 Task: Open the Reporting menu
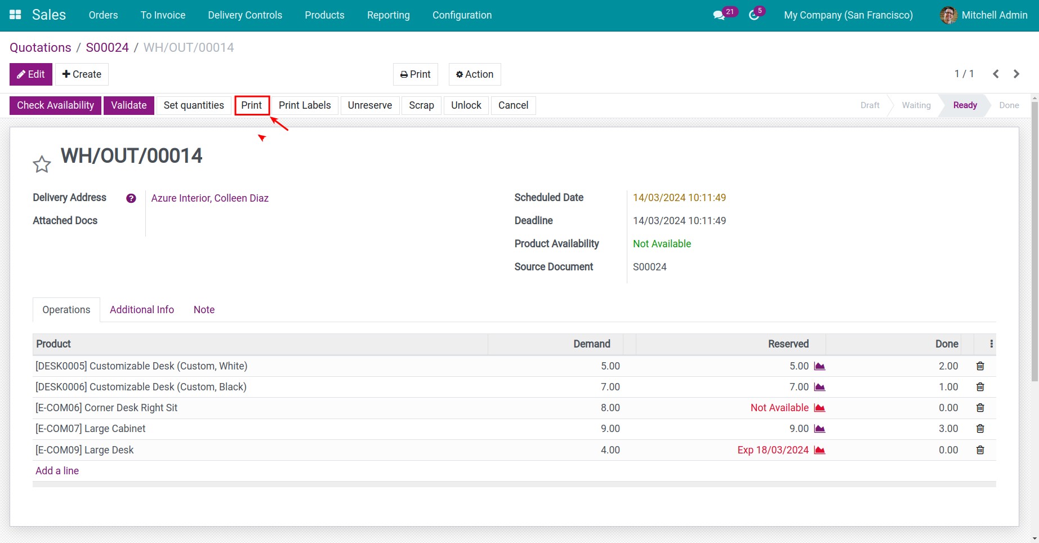coord(389,15)
